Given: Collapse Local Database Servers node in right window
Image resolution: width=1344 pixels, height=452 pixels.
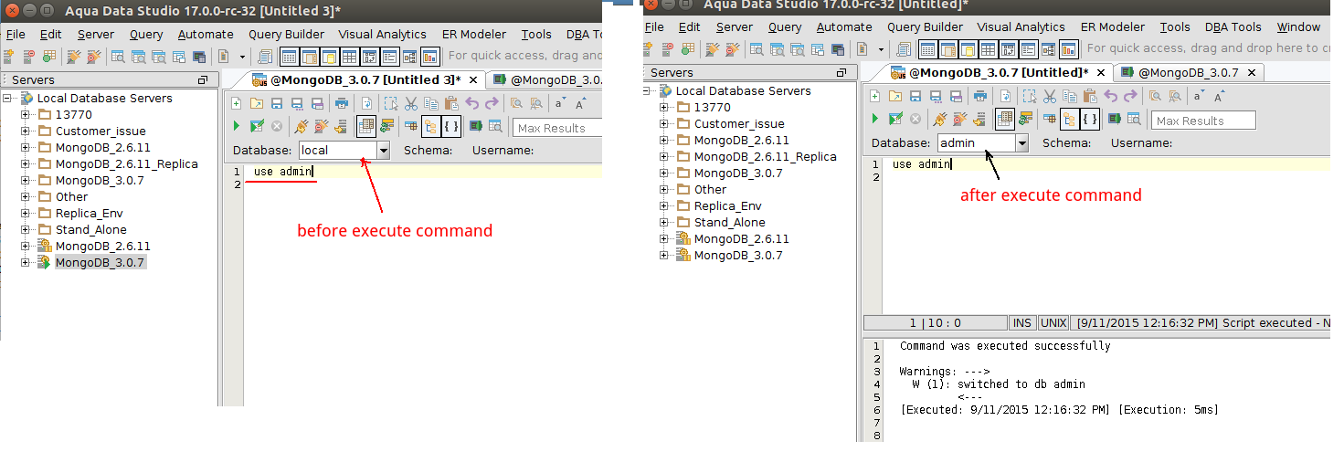Looking at the screenshot, I should click(648, 91).
